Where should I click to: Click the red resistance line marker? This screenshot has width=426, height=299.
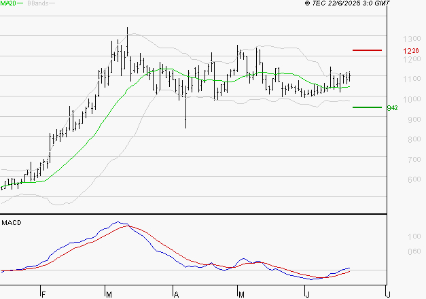[367, 50]
